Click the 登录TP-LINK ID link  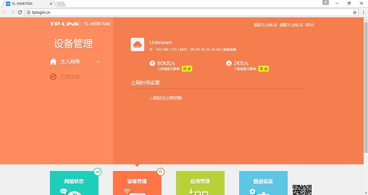[x=266, y=24]
